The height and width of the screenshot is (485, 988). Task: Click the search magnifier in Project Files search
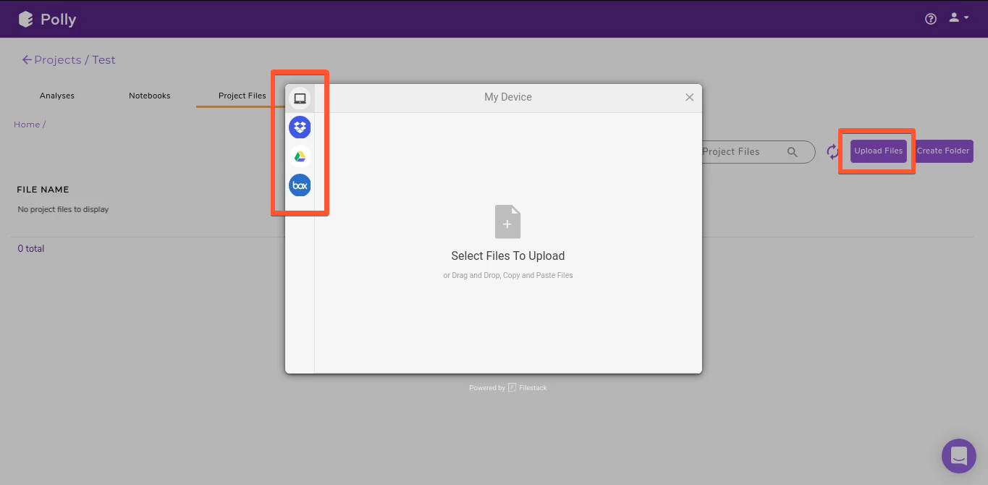tap(792, 152)
